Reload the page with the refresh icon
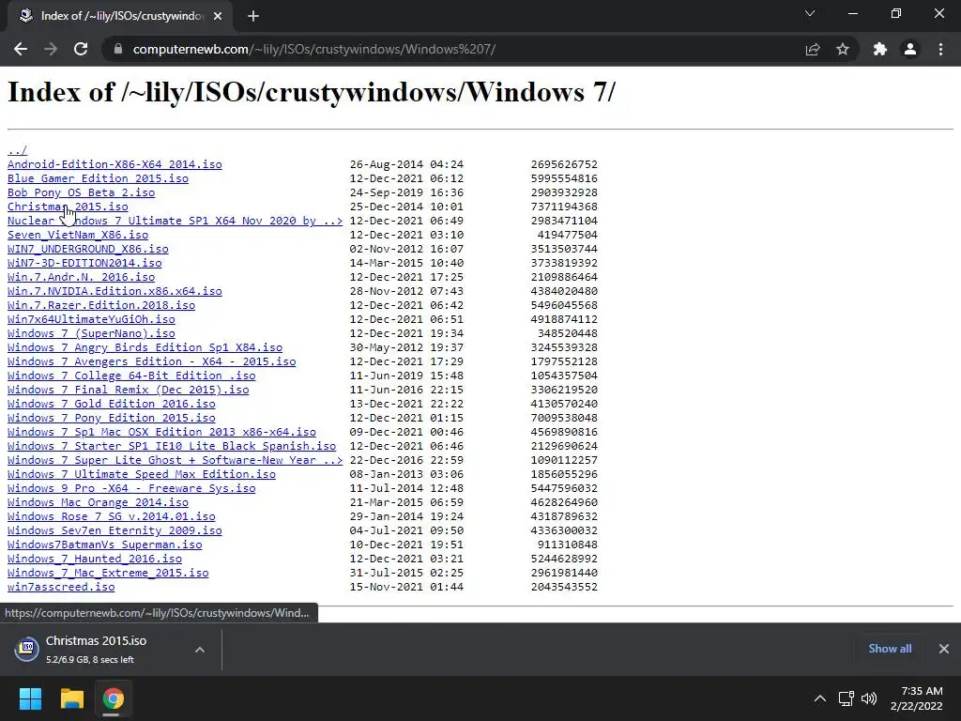Image resolution: width=961 pixels, height=721 pixels. click(x=81, y=49)
